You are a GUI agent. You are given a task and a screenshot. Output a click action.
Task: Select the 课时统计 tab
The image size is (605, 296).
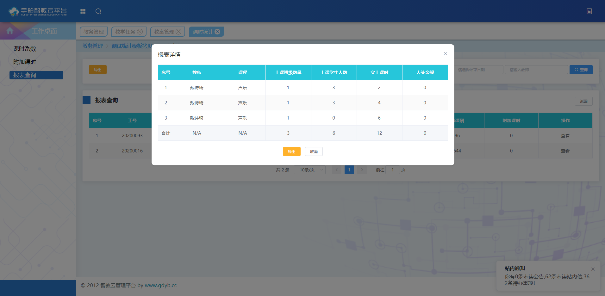[203, 32]
